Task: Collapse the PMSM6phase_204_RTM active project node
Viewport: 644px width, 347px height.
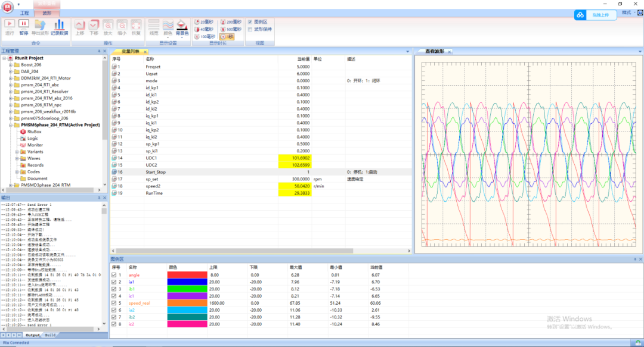Action: click(x=10, y=125)
